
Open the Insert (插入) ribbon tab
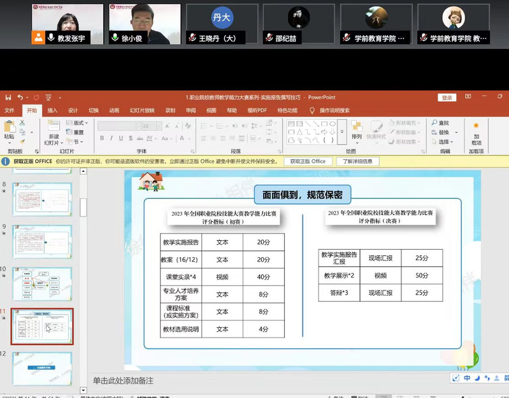(52, 110)
